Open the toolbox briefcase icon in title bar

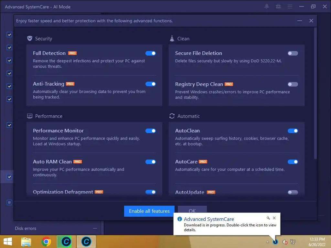(x=278, y=6)
